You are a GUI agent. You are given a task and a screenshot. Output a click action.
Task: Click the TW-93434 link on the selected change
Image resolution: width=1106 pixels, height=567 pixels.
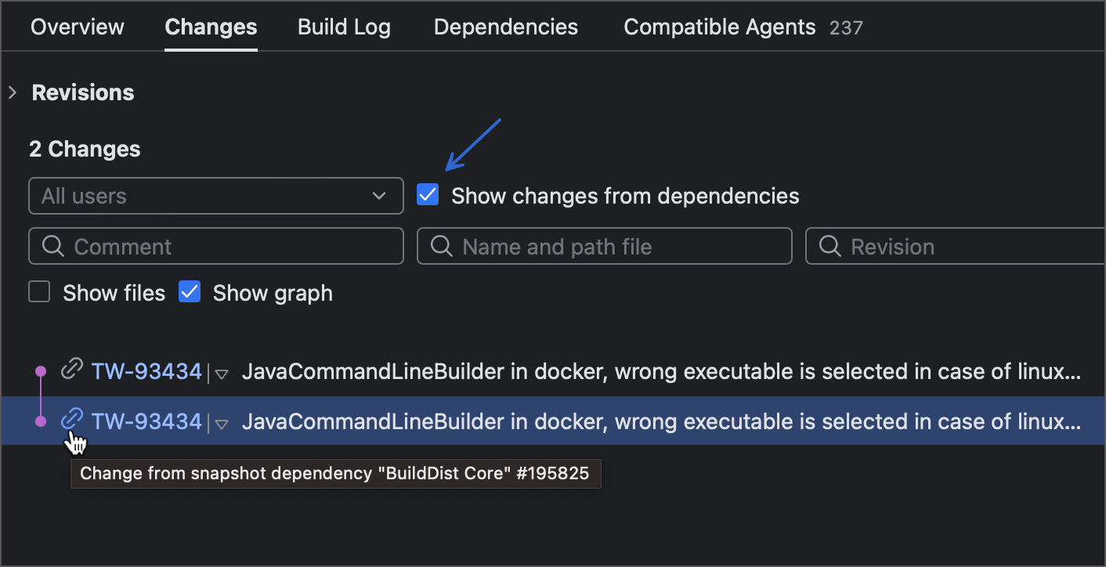146,421
